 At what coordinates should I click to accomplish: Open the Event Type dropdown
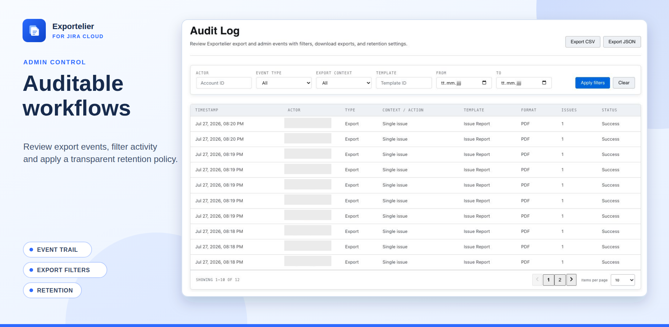pos(284,83)
